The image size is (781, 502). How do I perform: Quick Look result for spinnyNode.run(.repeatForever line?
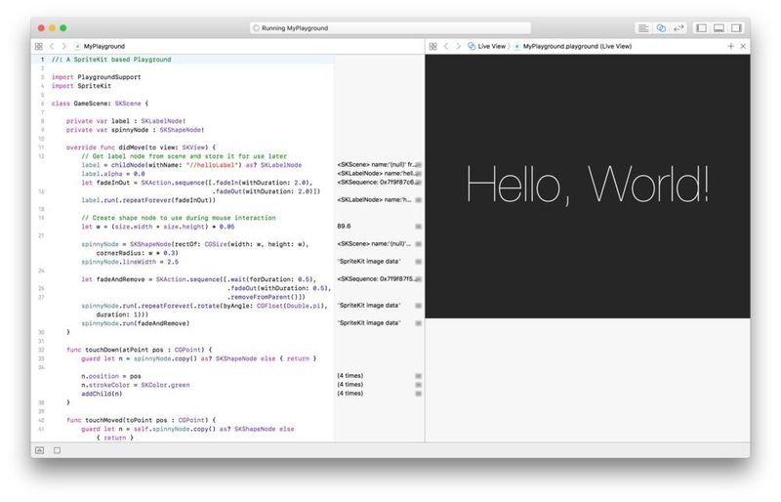[419, 306]
